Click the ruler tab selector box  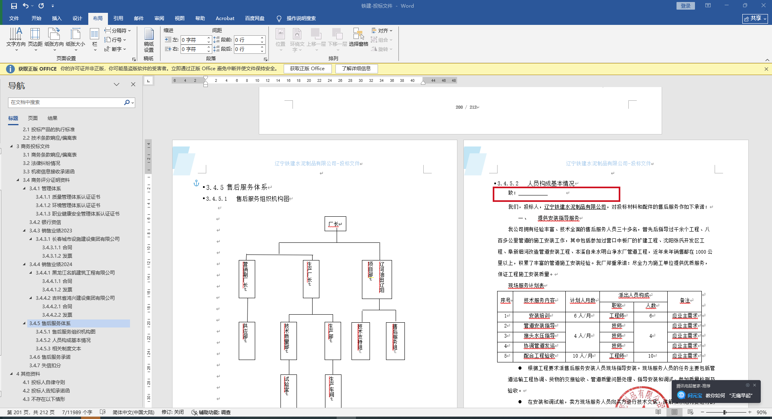click(148, 81)
